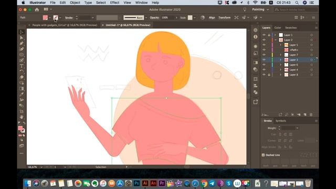336x189 pixels.
Task: Select the Type tool
Action: [22, 66]
